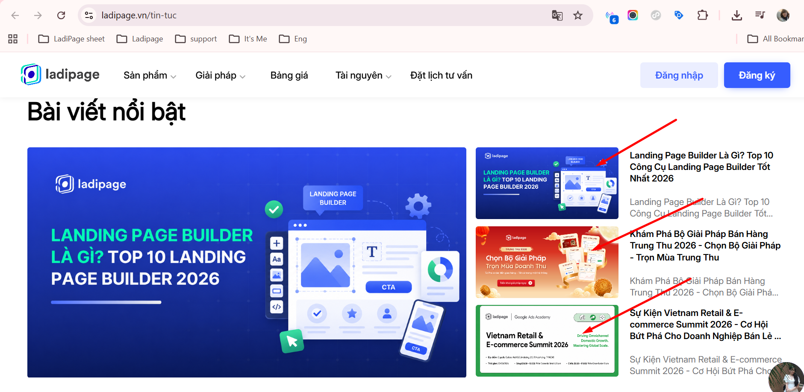Expand the Tài nguyên menu
This screenshot has height=392, width=804.
point(363,76)
